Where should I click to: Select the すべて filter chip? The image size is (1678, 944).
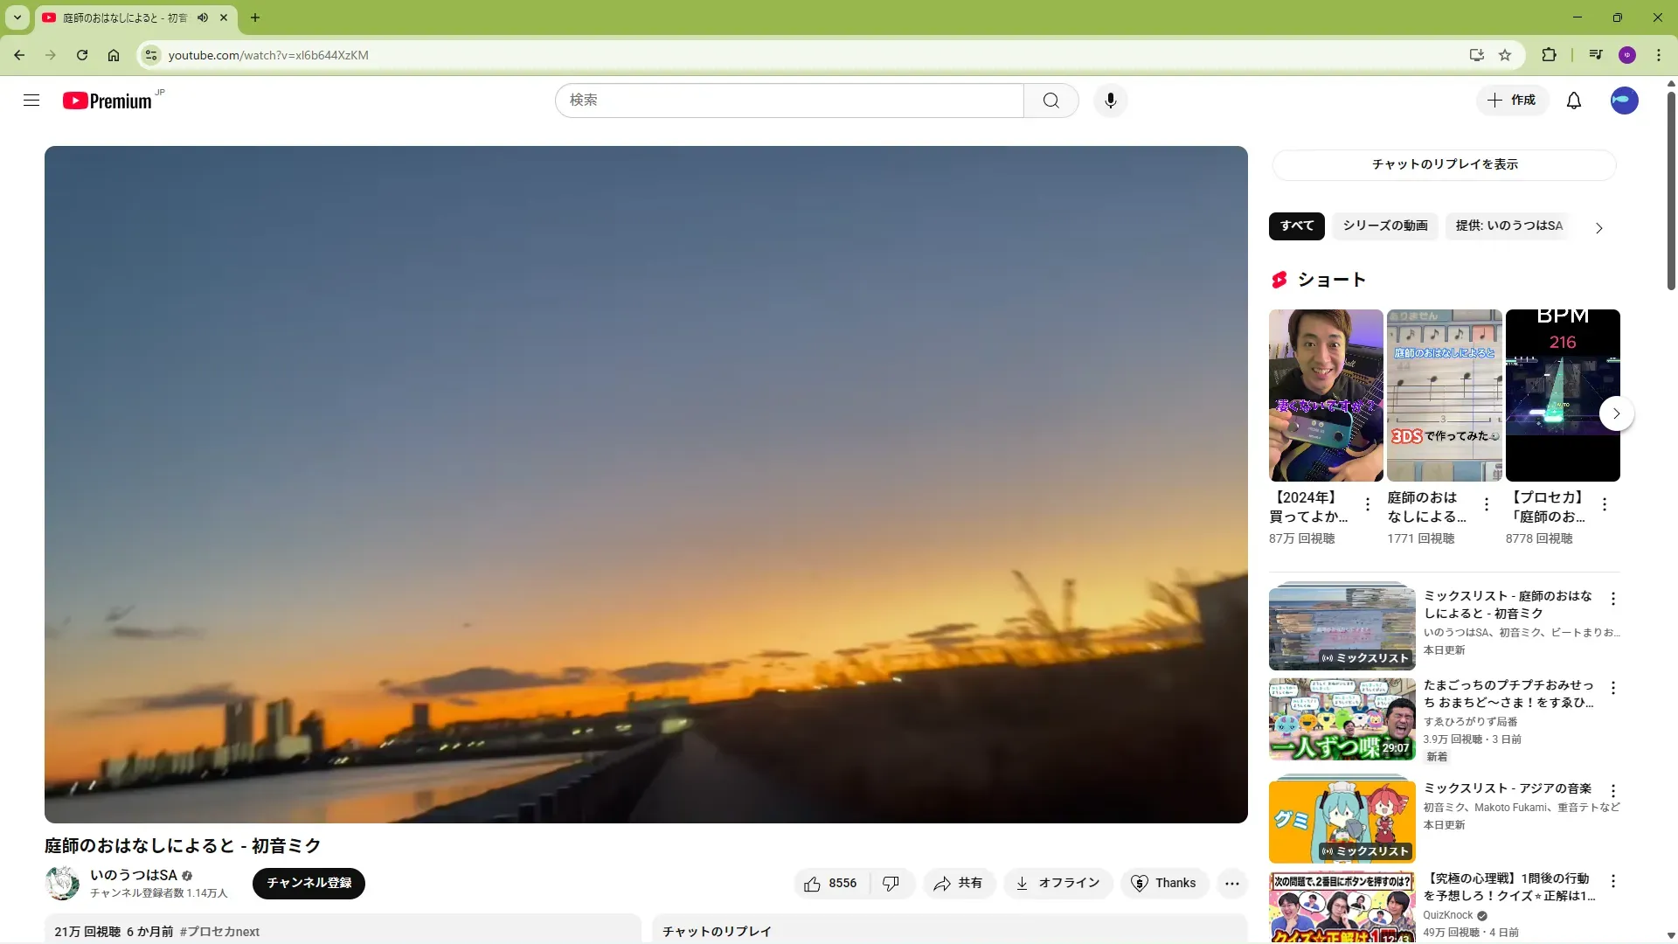click(1296, 226)
